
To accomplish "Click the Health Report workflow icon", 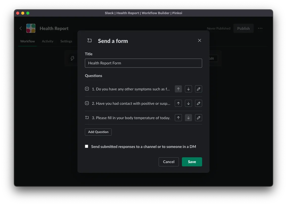I will pyautogui.click(x=31, y=28).
